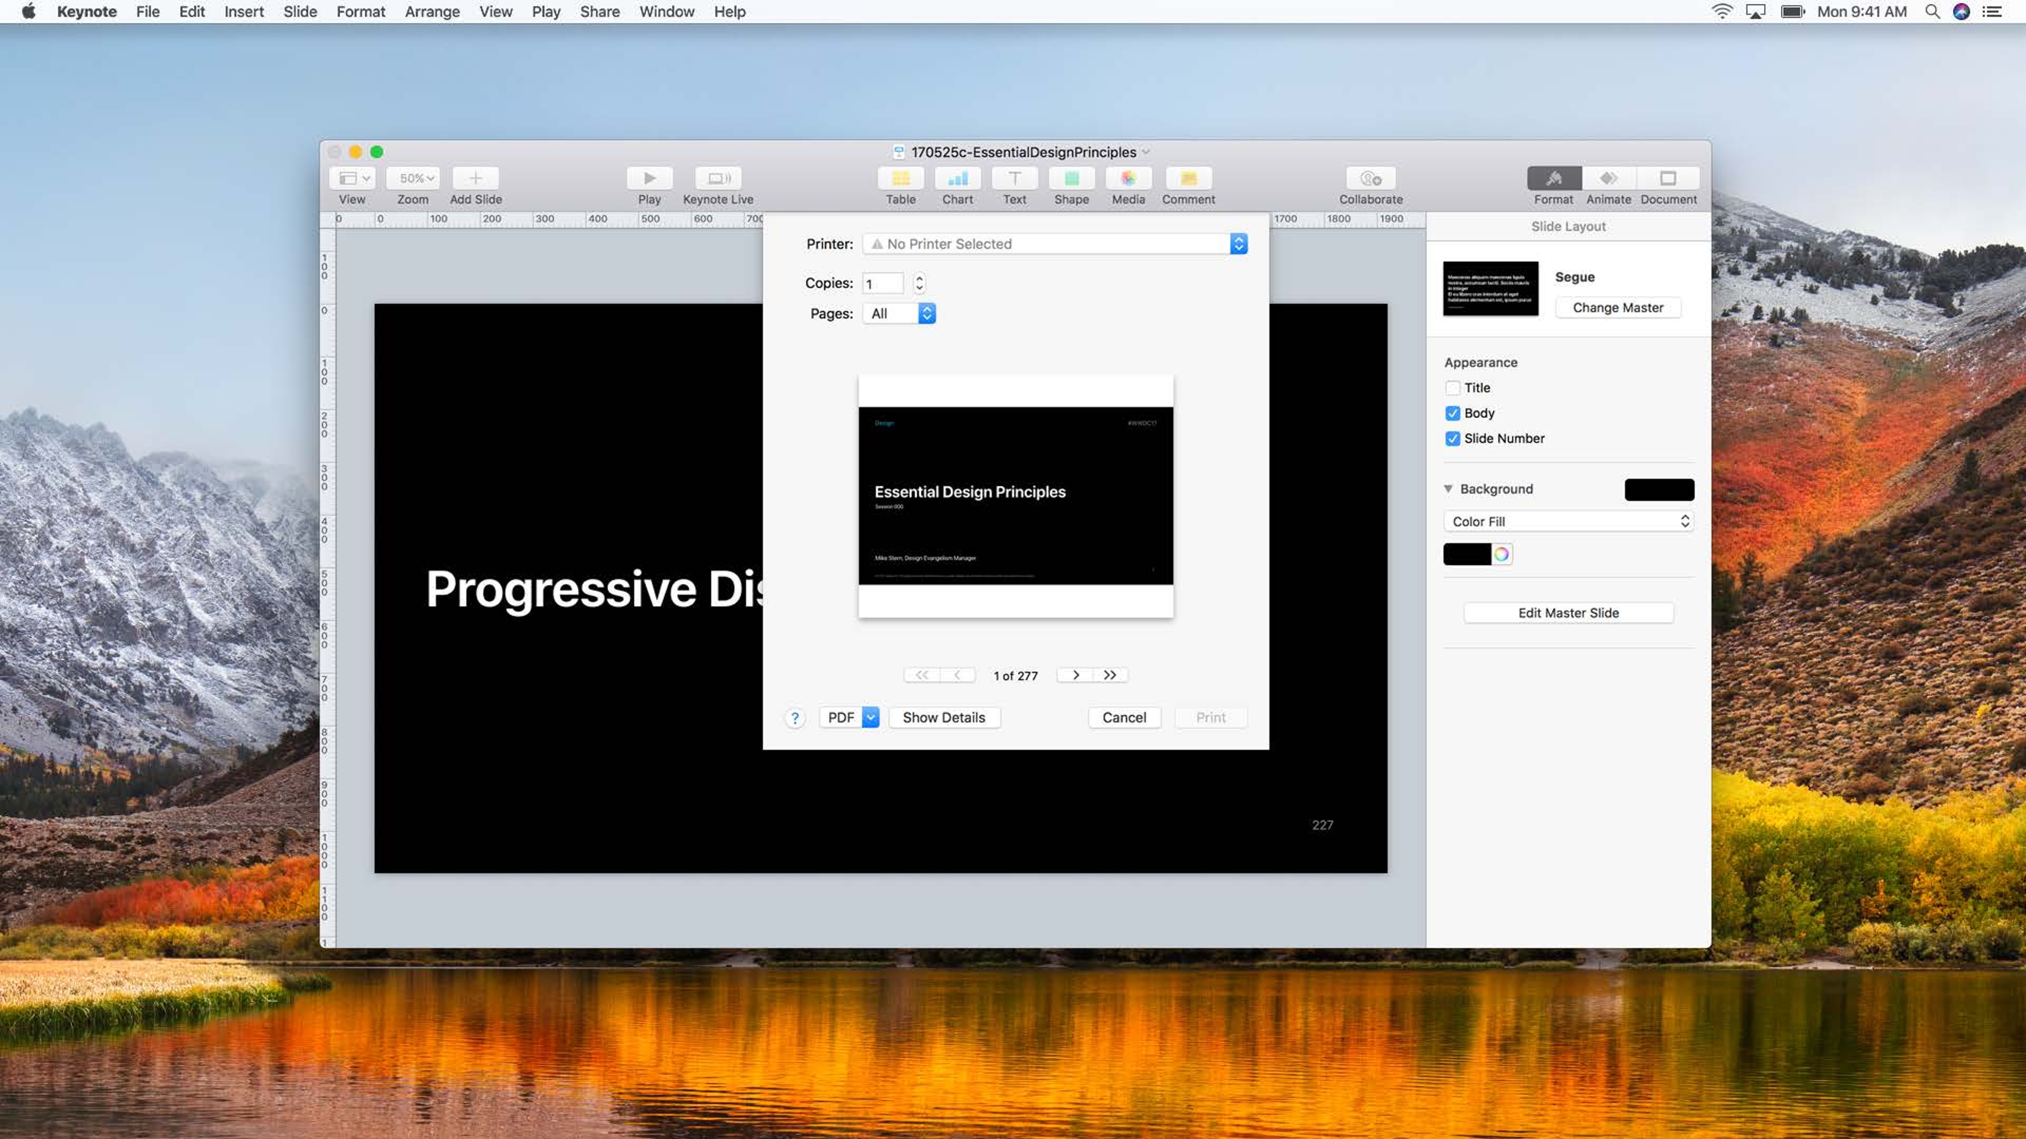The width and height of the screenshot is (2026, 1139).
Task: Open the Media toolbar icon
Action: (x=1128, y=178)
